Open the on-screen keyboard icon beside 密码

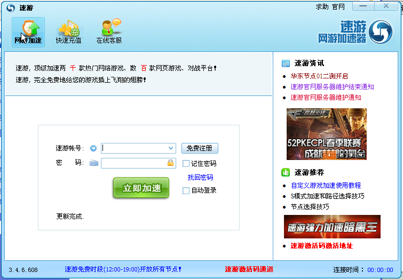click(94, 163)
